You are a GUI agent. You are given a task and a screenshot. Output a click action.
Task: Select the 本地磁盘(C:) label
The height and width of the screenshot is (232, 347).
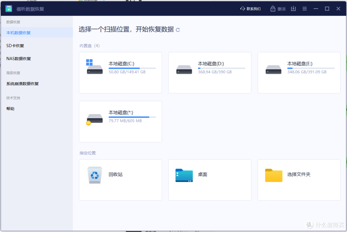tap(121, 63)
